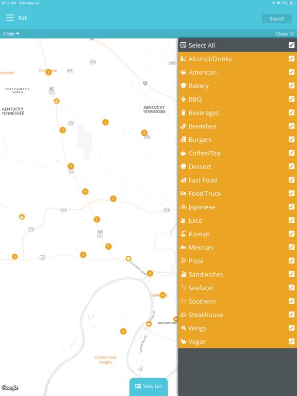Uncheck the American checkbox
This screenshot has height=396, width=297.
(x=291, y=72)
